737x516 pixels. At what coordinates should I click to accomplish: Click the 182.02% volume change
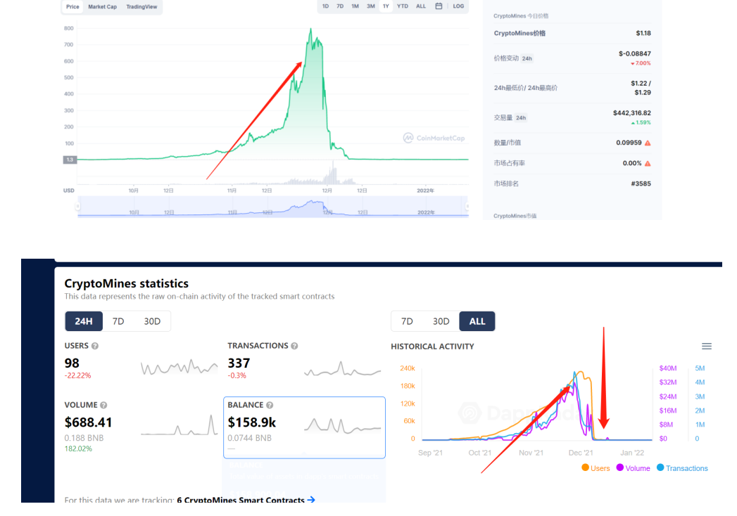coord(78,449)
